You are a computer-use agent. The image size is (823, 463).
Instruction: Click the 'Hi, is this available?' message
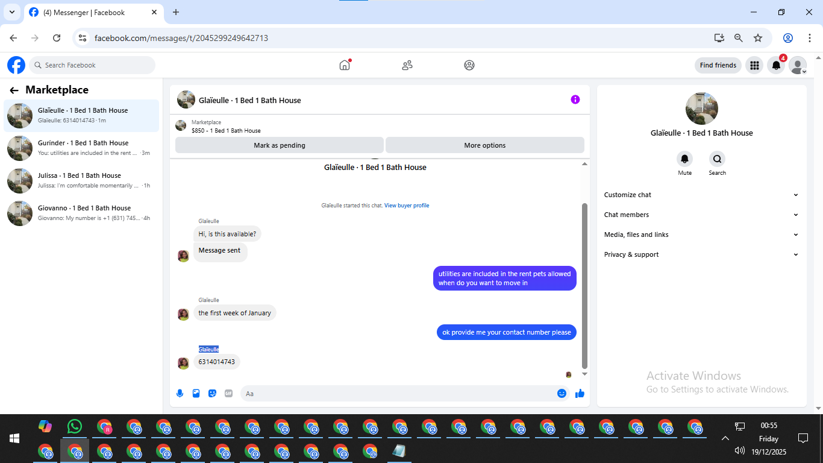(x=227, y=234)
